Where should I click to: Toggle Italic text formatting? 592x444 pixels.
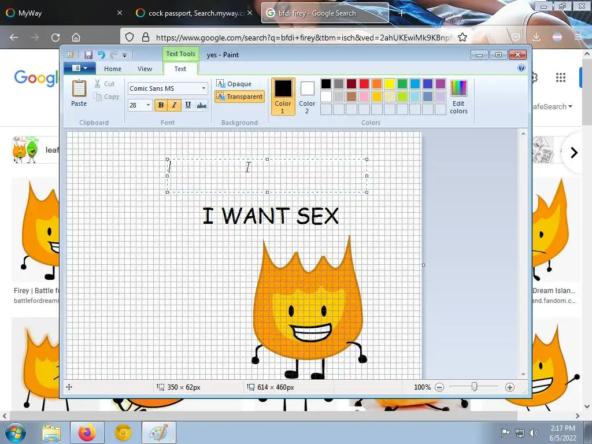tap(174, 105)
